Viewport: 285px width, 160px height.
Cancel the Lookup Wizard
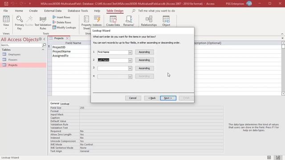point(133,98)
